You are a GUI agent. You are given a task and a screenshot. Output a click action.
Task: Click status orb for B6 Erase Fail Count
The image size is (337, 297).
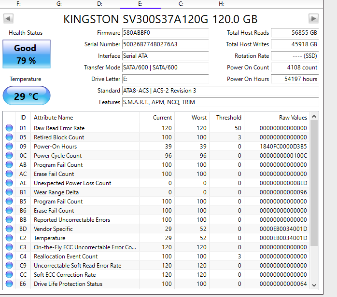click(9, 211)
